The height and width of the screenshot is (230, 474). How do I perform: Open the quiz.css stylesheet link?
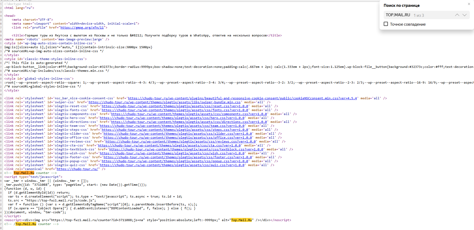[x=172, y=165]
